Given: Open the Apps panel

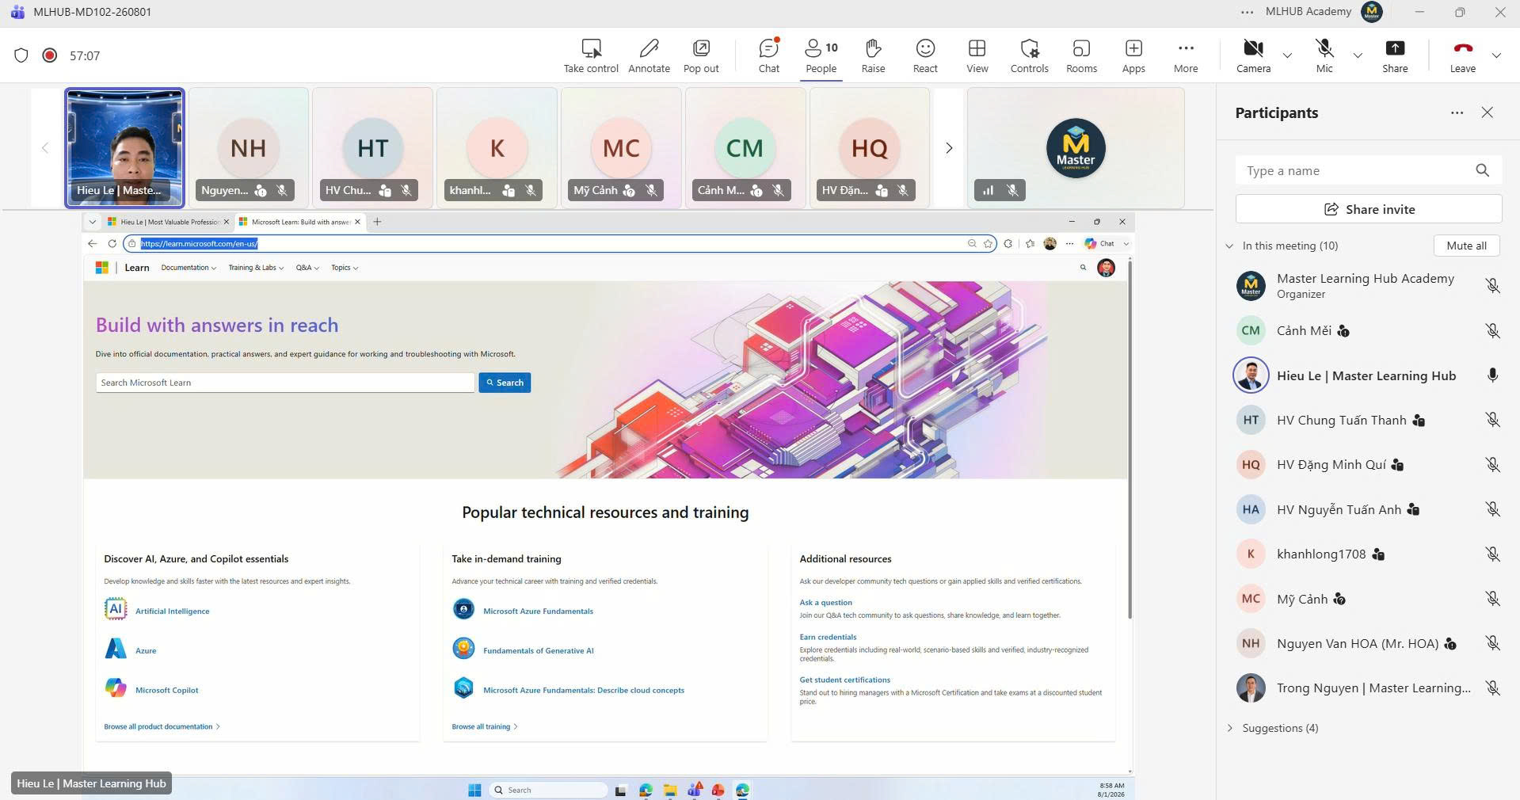Looking at the screenshot, I should point(1133,55).
